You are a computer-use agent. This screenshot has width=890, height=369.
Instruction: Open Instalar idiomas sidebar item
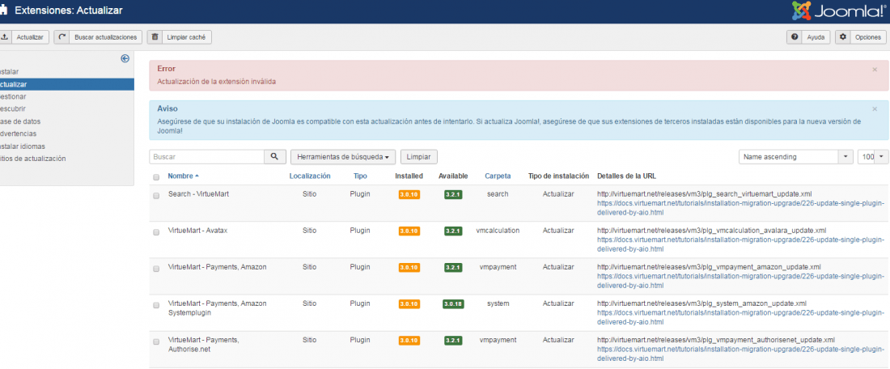coord(23,146)
